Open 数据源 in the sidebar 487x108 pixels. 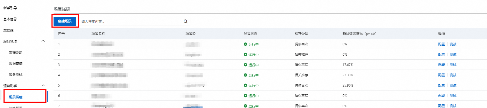[x=8, y=30]
